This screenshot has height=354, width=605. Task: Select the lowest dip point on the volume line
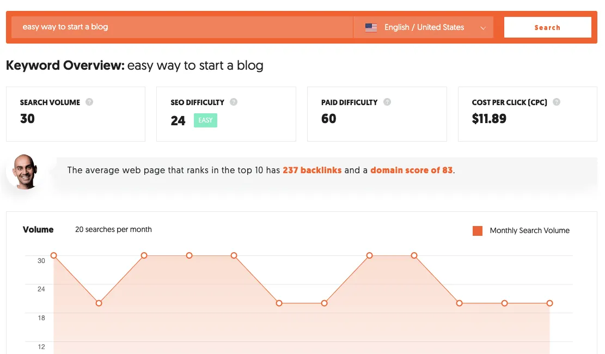99,302
